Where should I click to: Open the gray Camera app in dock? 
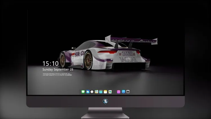point(128,92)
